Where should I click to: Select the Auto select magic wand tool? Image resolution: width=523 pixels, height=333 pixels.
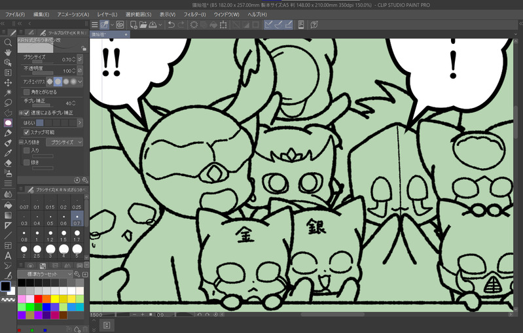pos(8,92)
